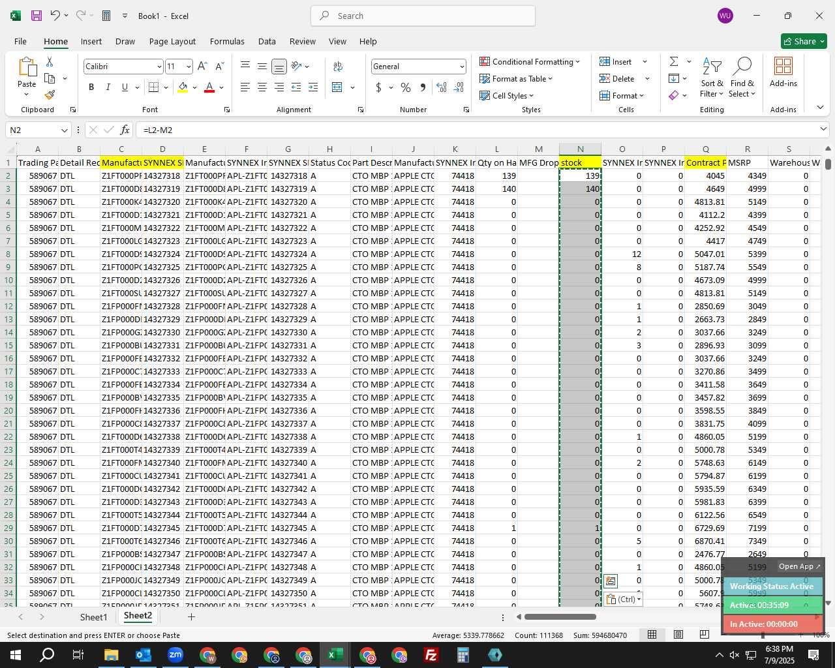The height and width of the screenshot is (668, 835).
Task: Apply the Comma Style icon
Action: tap(423, 87)
